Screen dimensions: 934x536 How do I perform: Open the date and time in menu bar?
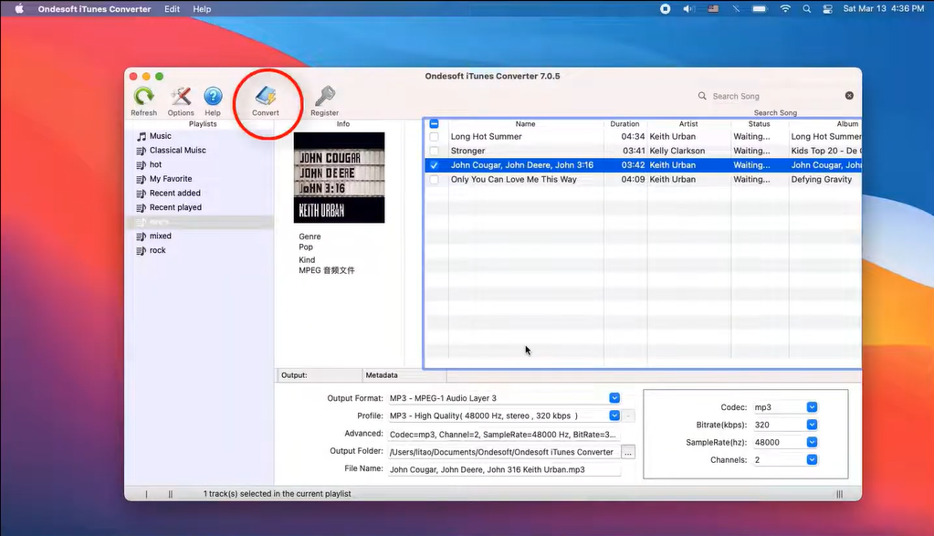884,9
